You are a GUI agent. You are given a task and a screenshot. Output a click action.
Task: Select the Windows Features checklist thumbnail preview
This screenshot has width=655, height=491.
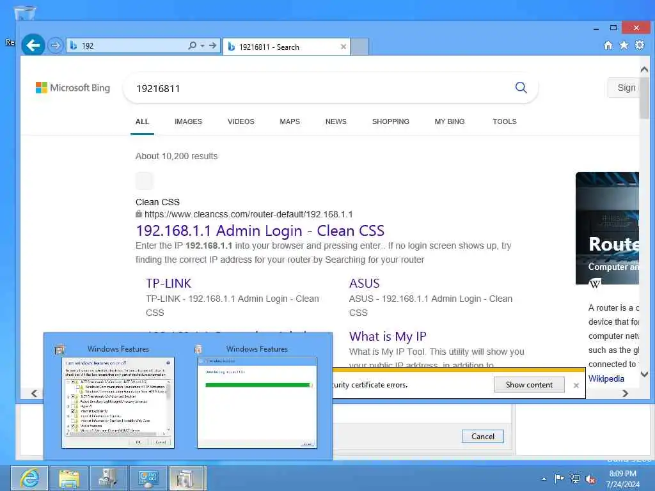118,403
